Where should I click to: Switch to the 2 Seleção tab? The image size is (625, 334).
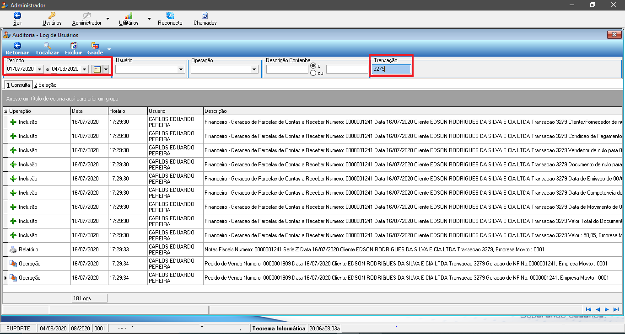[x=45, y=85]
